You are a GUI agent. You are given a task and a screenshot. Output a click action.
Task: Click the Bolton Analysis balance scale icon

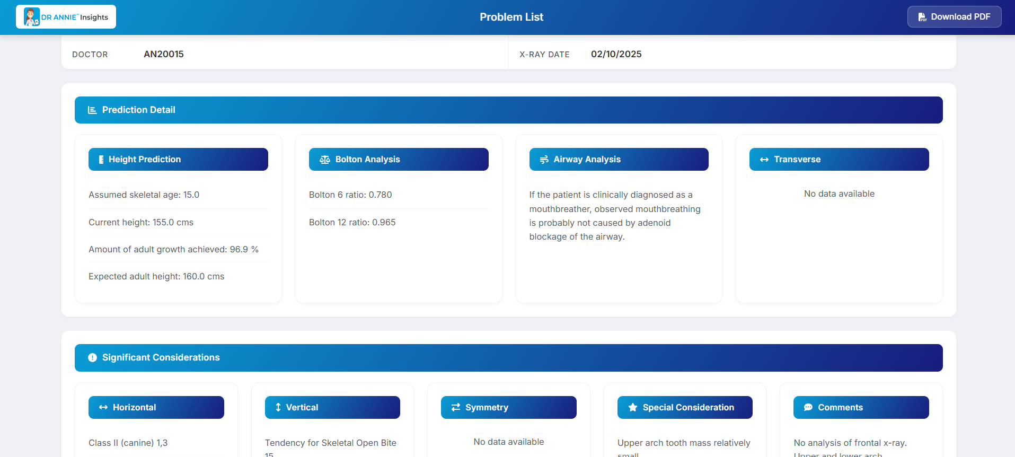[325, 160]
